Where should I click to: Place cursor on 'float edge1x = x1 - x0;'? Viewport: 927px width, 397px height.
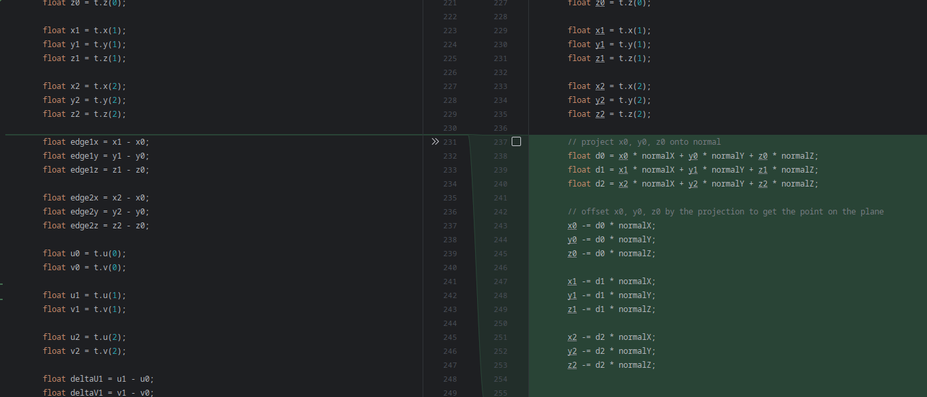96,142
